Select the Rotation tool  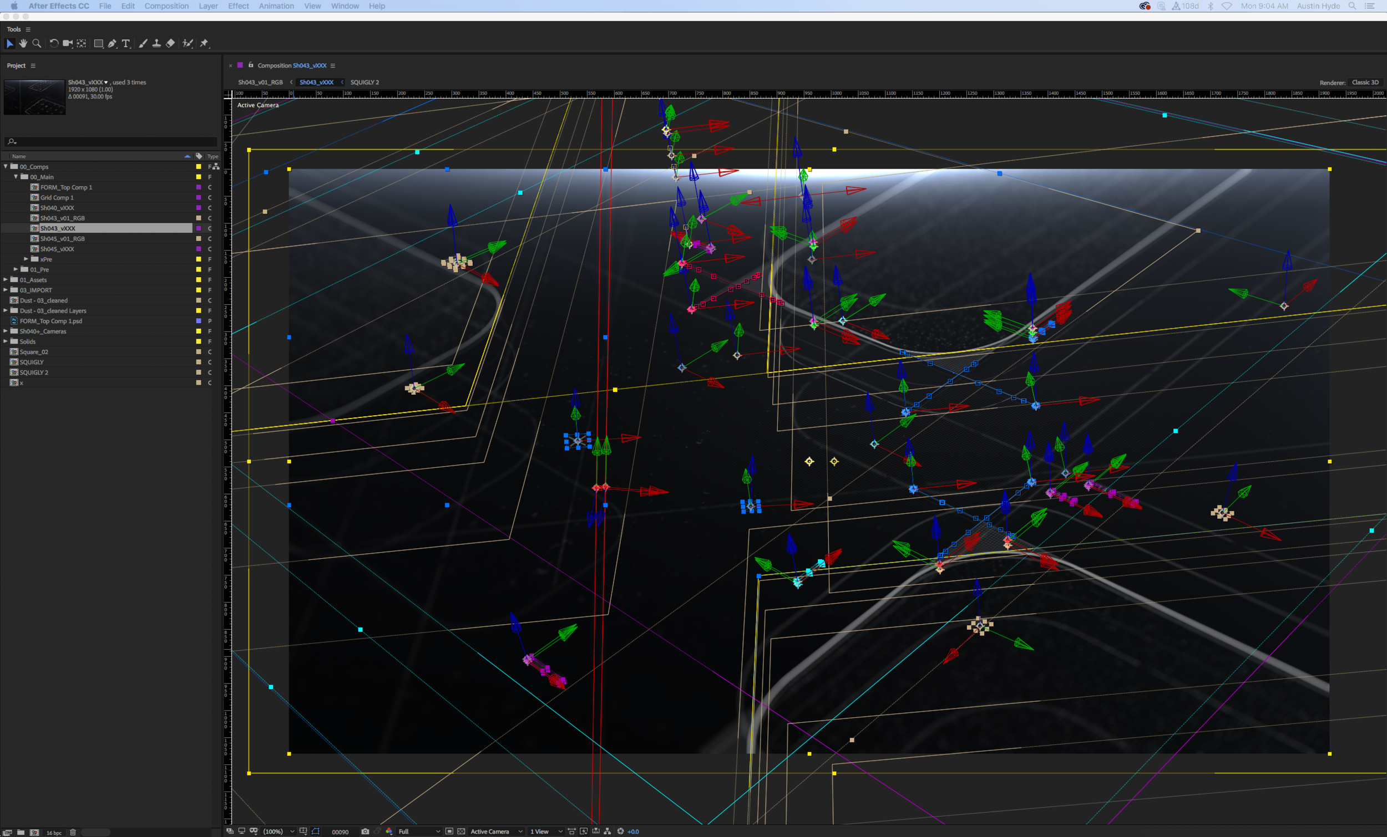click(x=54, y=43)
